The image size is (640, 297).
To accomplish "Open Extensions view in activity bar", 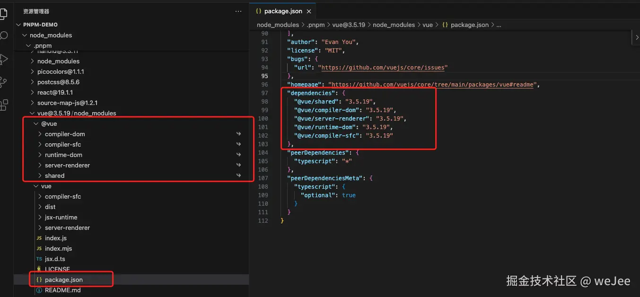I will click(3, 105).
